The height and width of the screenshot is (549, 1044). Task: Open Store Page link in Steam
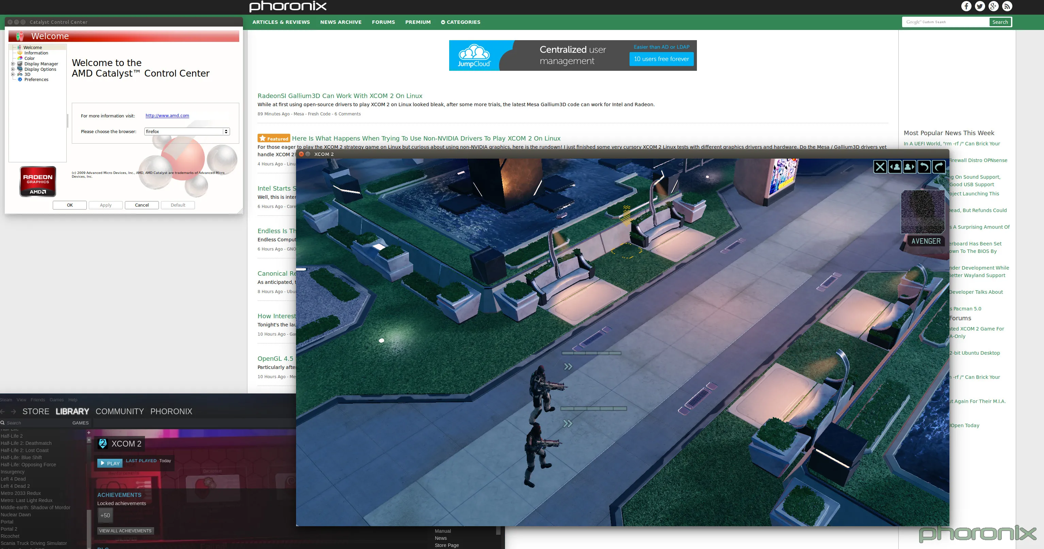click(x=446, y=545)
